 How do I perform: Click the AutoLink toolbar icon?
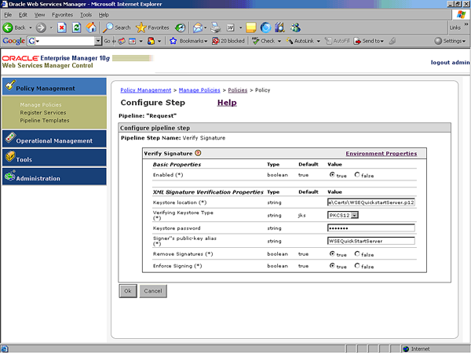[290, 41]
